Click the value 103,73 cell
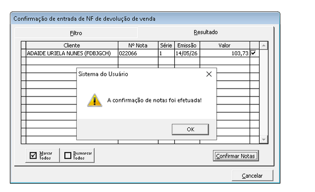Image resolution: width=315 pixels, height=192 pixels. [x=225, y=53]
